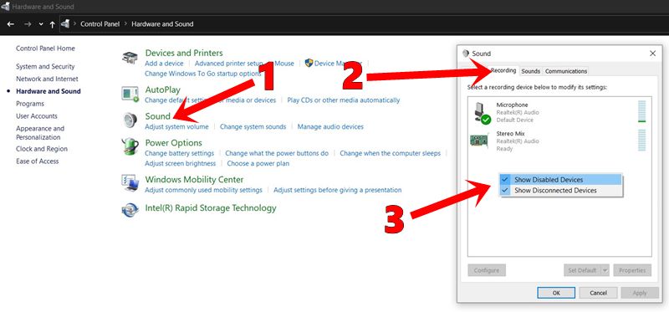Click Change when the computer sleeps
The image size is (669, 312).
tap(390, 153)
